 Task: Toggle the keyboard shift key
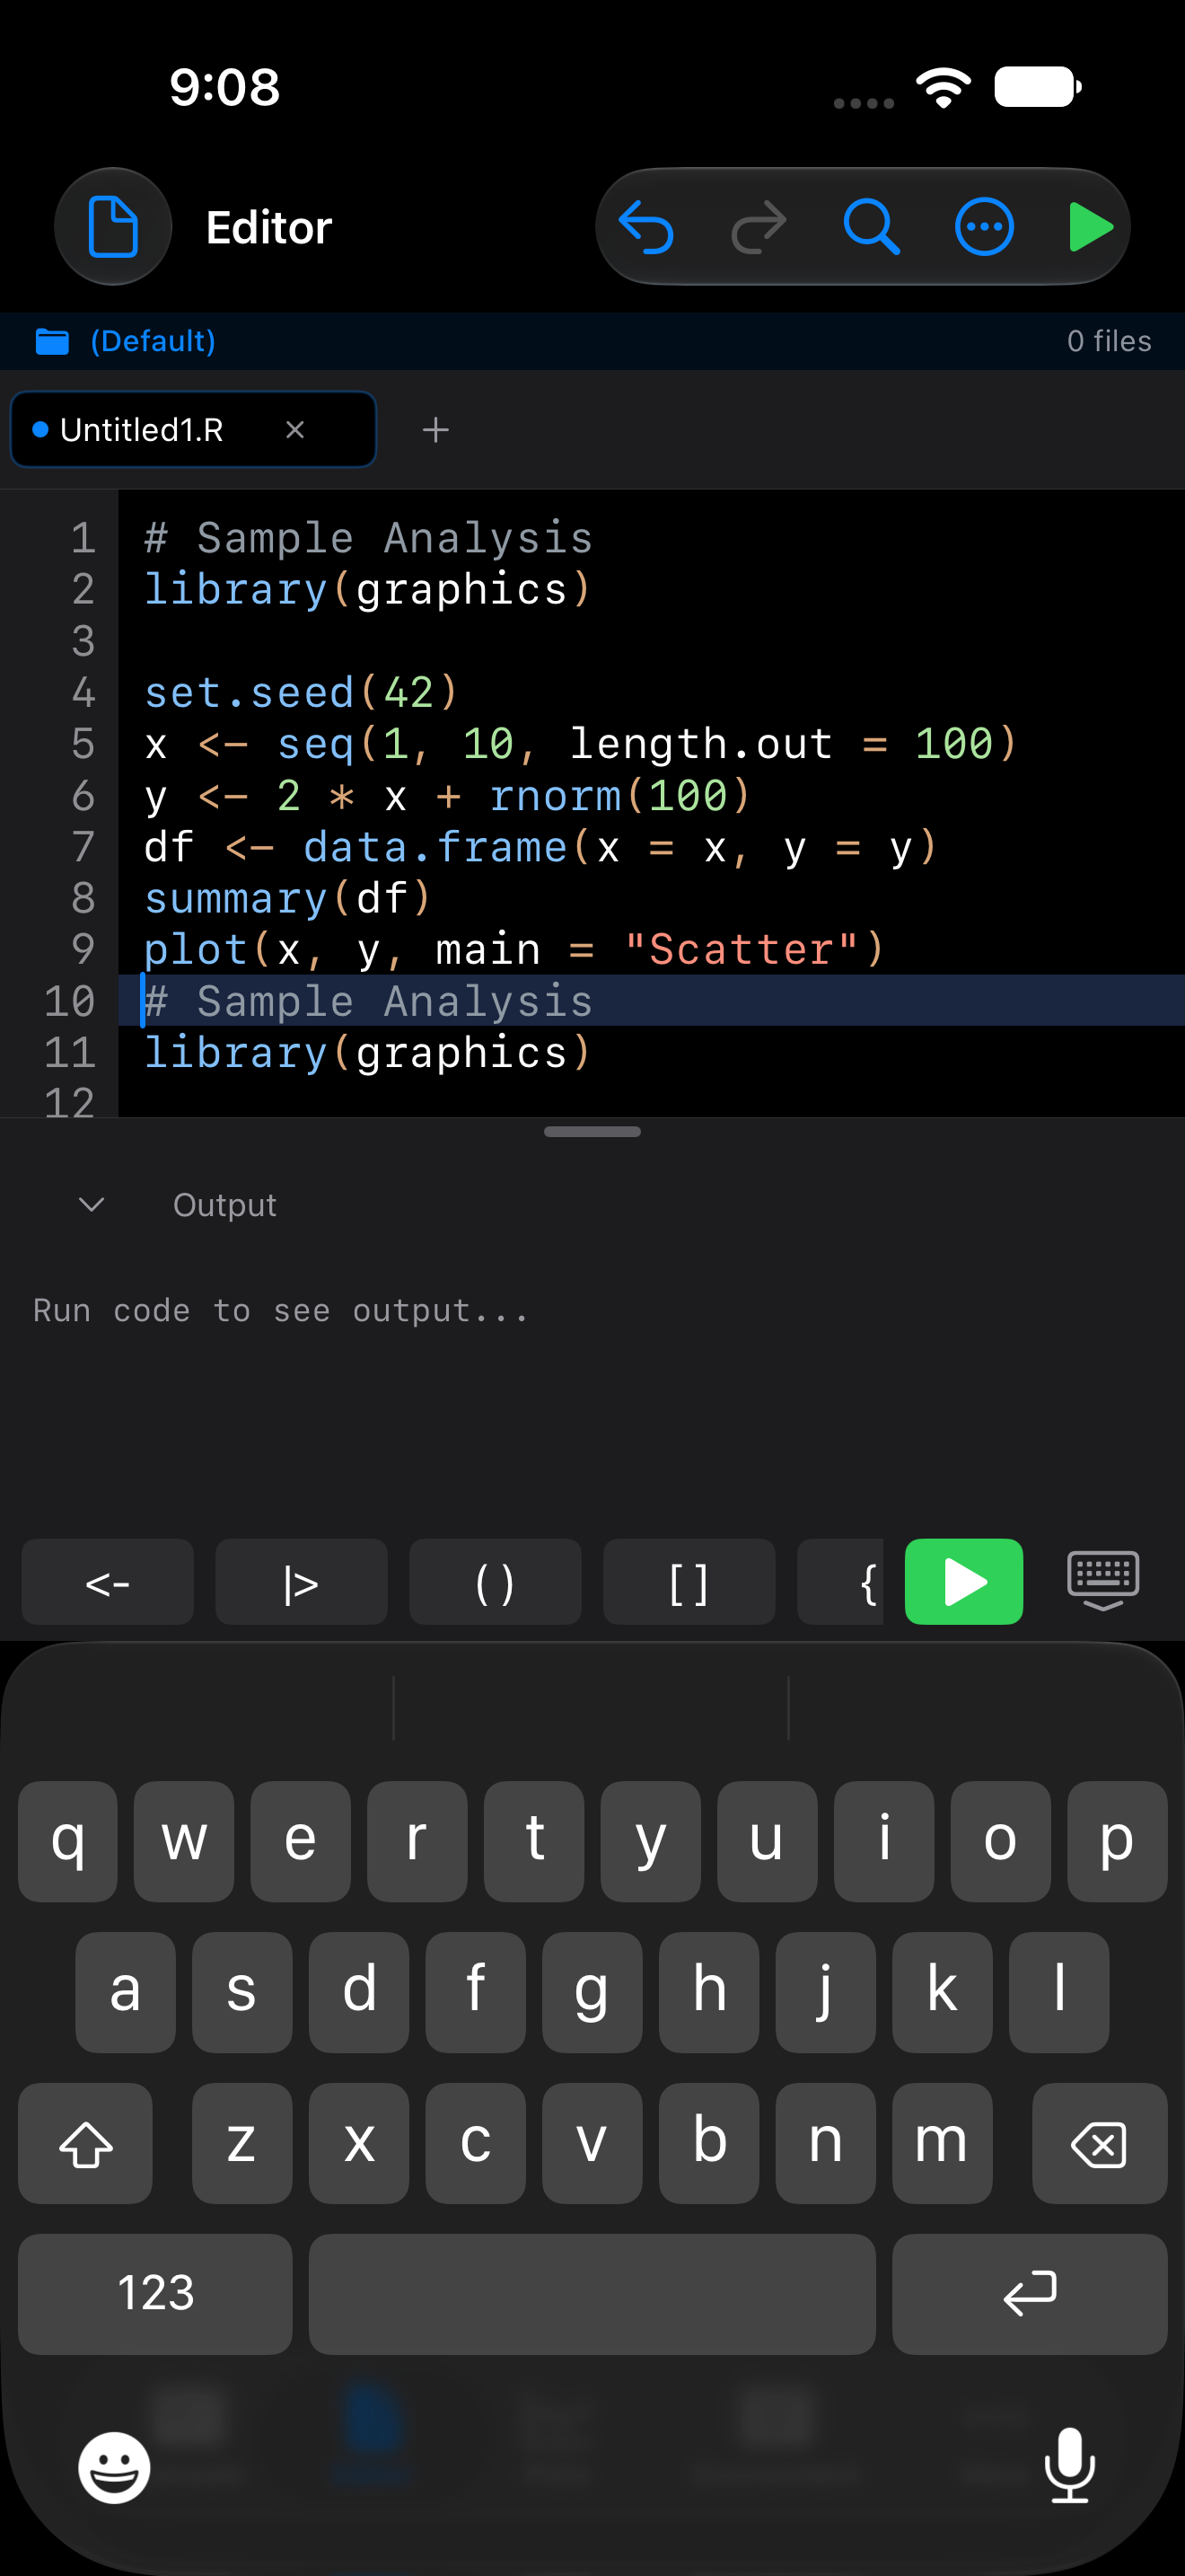click(86, 2143)
